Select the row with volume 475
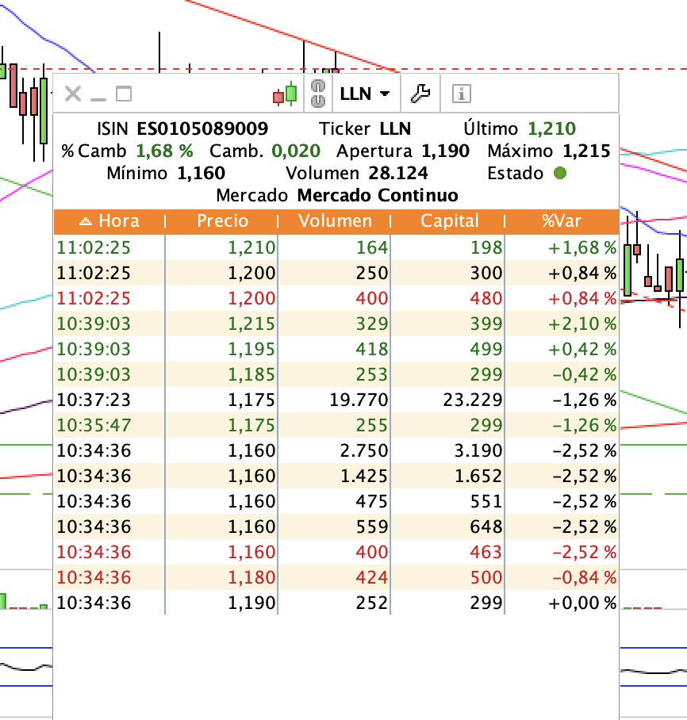 pos(336,501)
